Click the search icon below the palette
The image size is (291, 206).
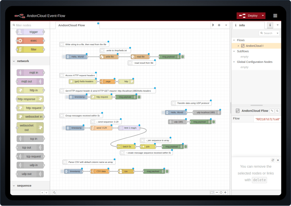tap(54, 193)
